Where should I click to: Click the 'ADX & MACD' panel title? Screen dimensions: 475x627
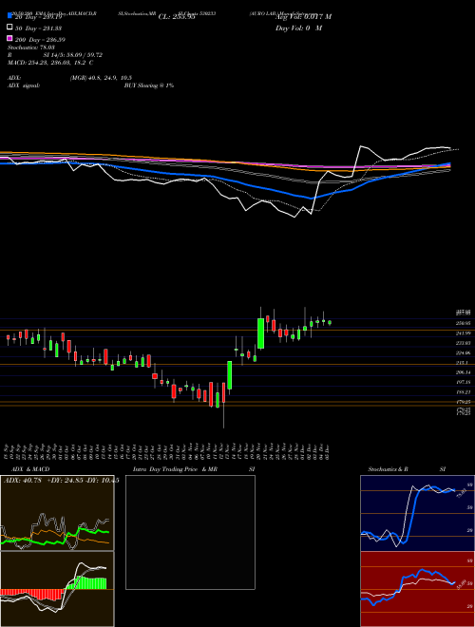point(30,469)
